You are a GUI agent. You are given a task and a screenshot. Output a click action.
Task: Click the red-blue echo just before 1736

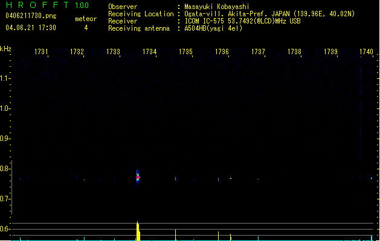(x=218, y=180)
